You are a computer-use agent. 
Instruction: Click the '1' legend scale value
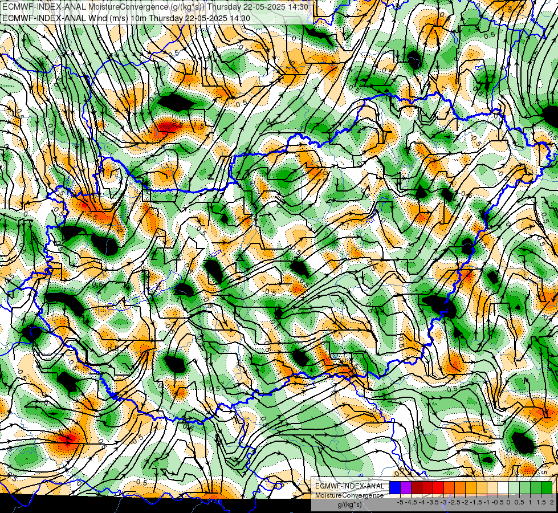[x=530, y=502]
